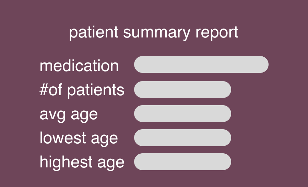
Task: Click the word "patient" in the title
Action: coord(94,33)
